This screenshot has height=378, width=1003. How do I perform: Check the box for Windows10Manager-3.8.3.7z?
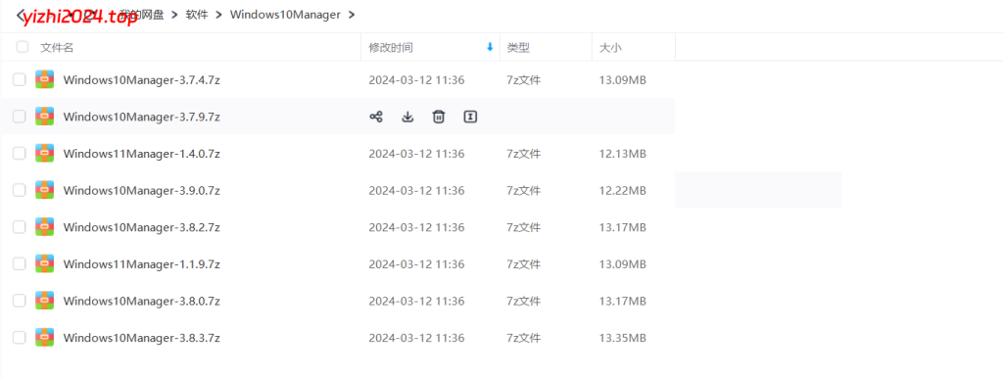pos(20,337)
